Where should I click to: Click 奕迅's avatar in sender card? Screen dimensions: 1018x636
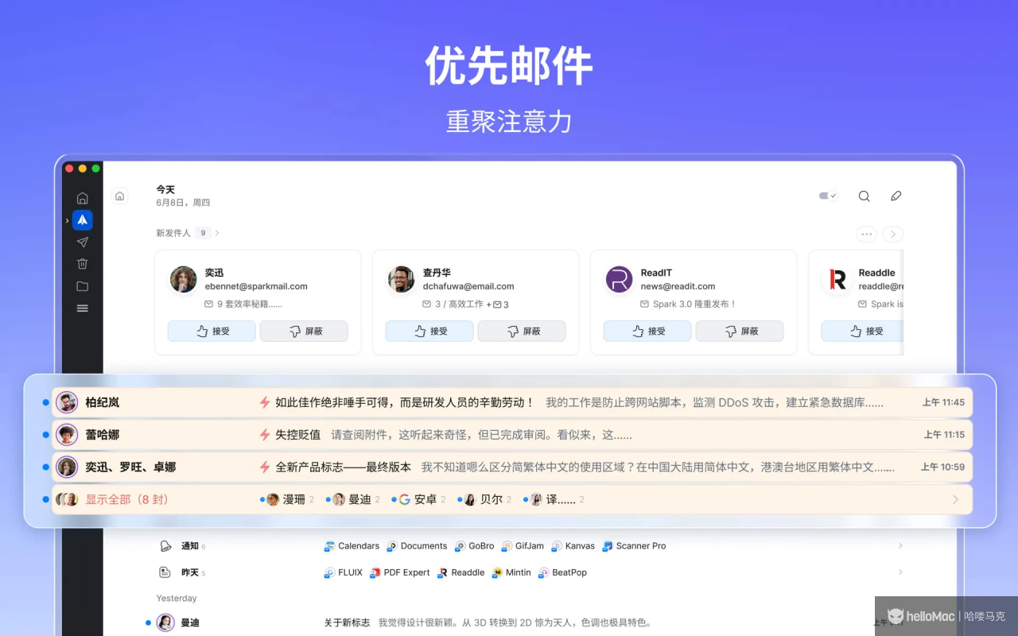(x=184, y=279)
